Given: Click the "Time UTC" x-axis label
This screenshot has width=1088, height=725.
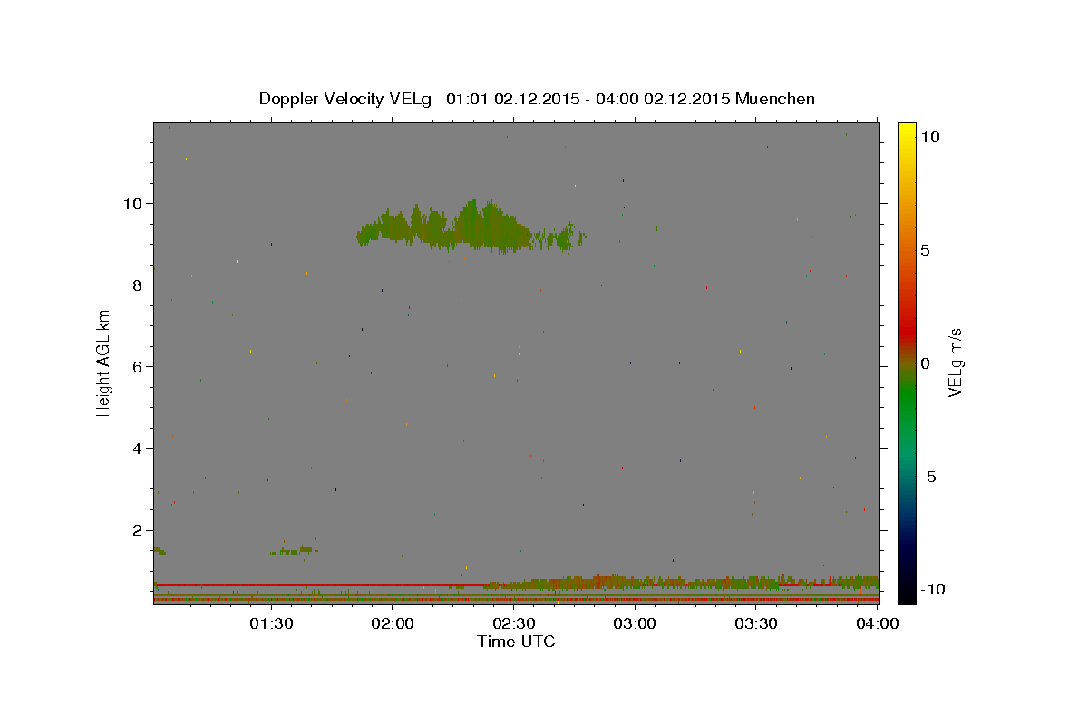Looking at the screenshot, I should tap(516, 642).
